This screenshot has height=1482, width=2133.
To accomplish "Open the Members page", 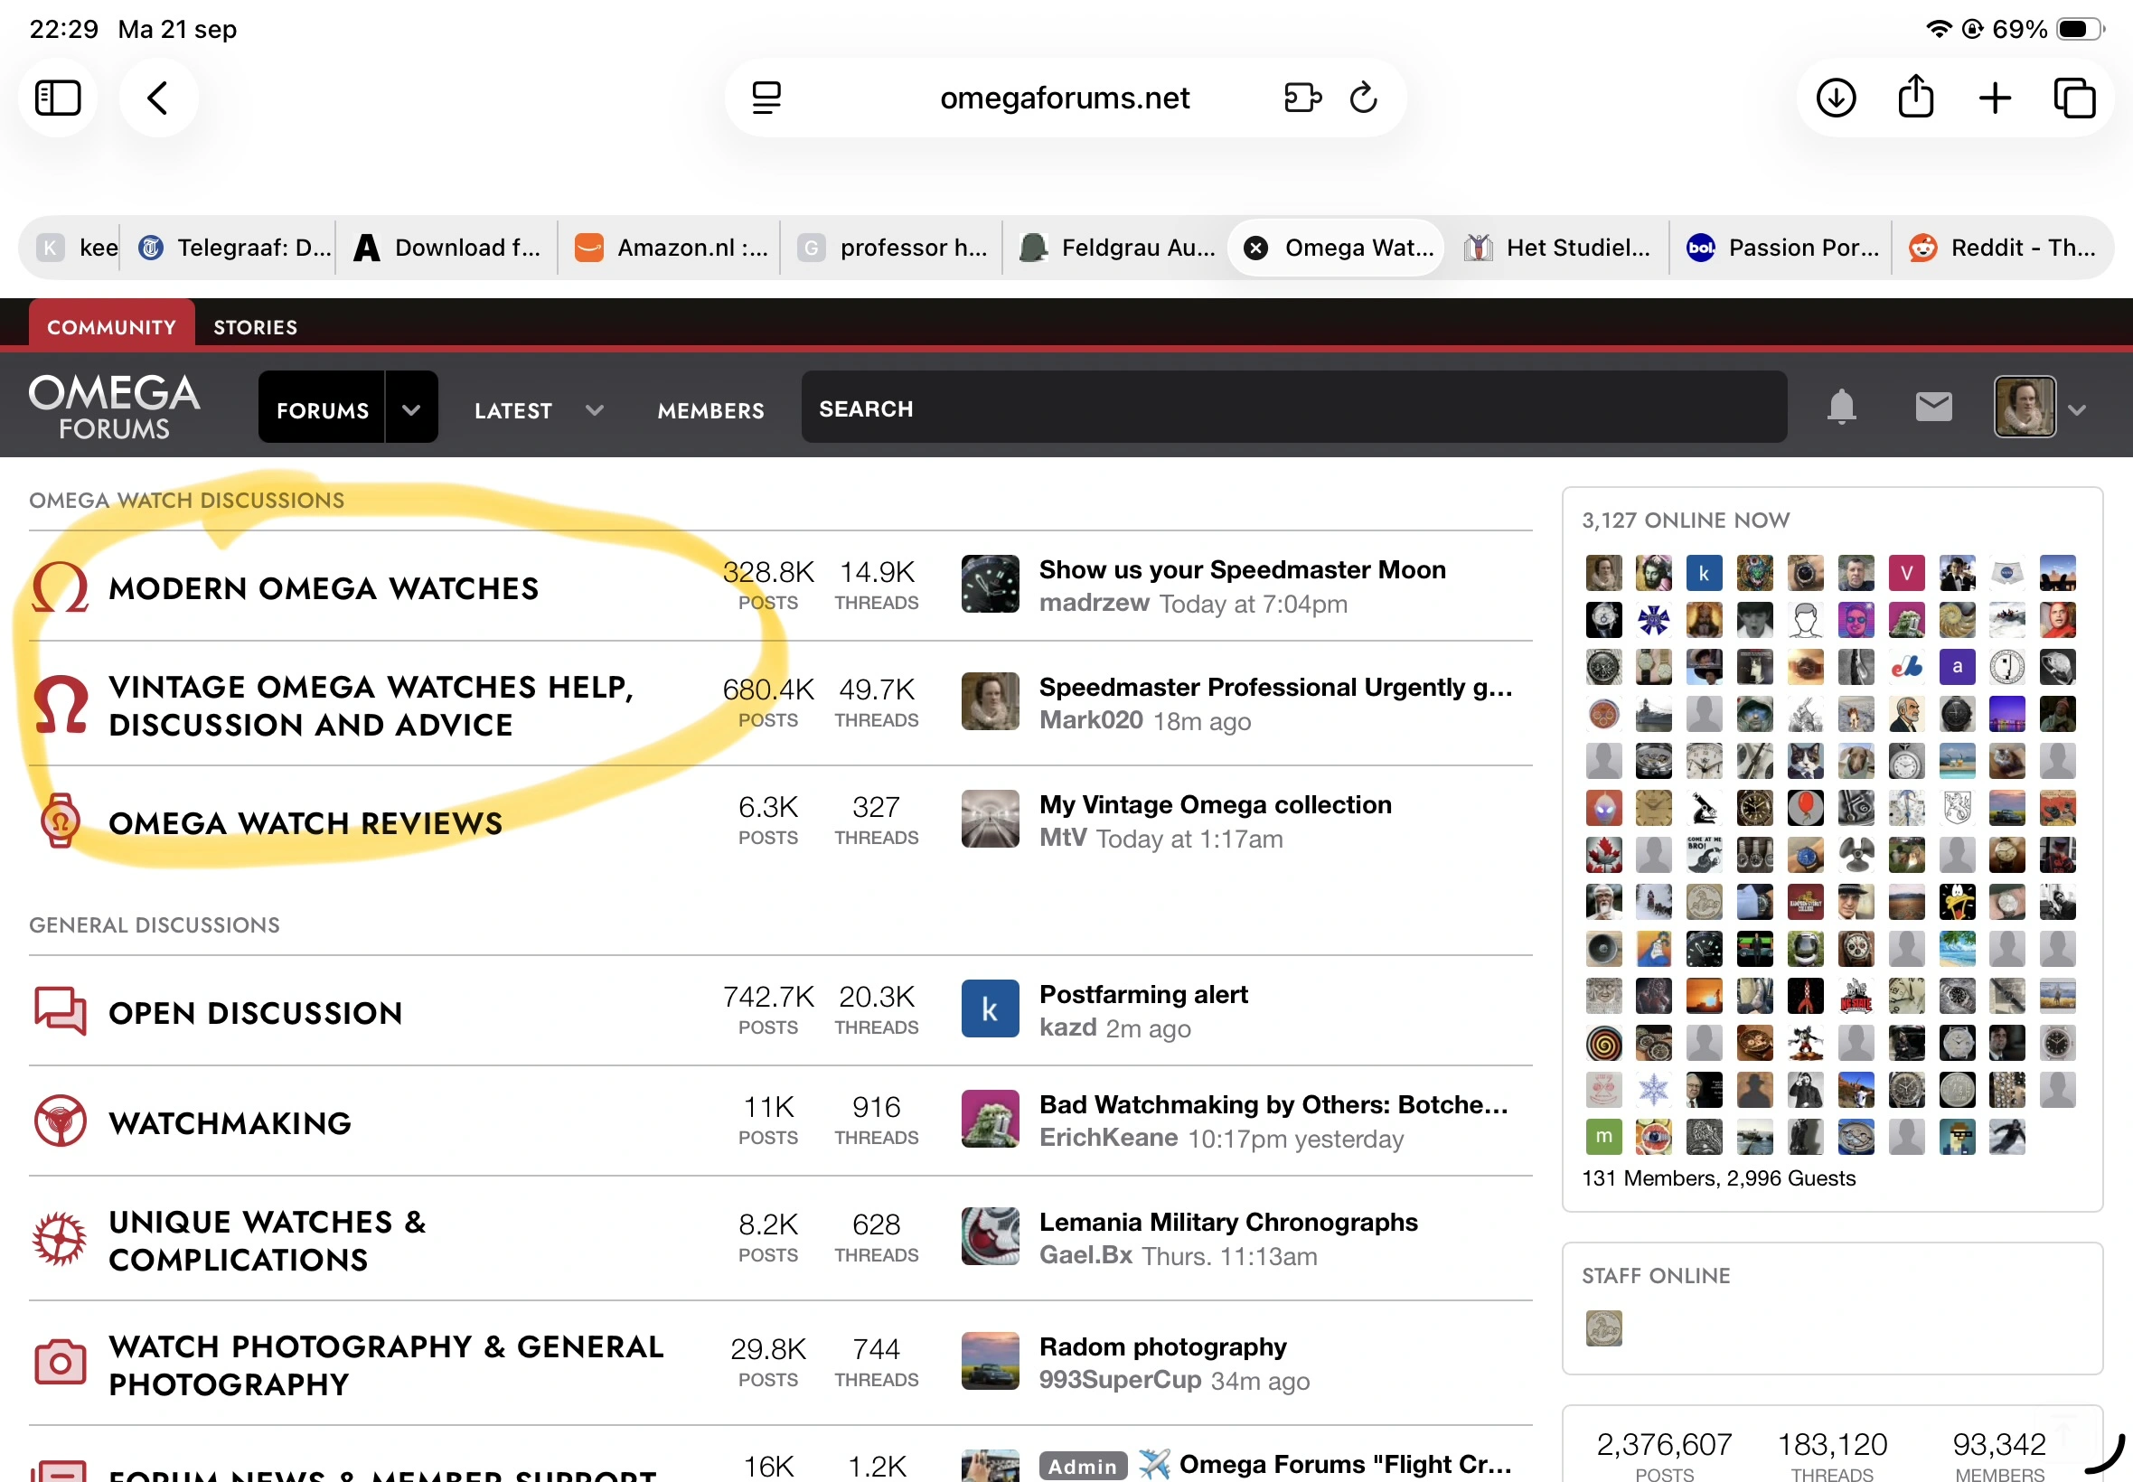I will click(x=710, y=410).
